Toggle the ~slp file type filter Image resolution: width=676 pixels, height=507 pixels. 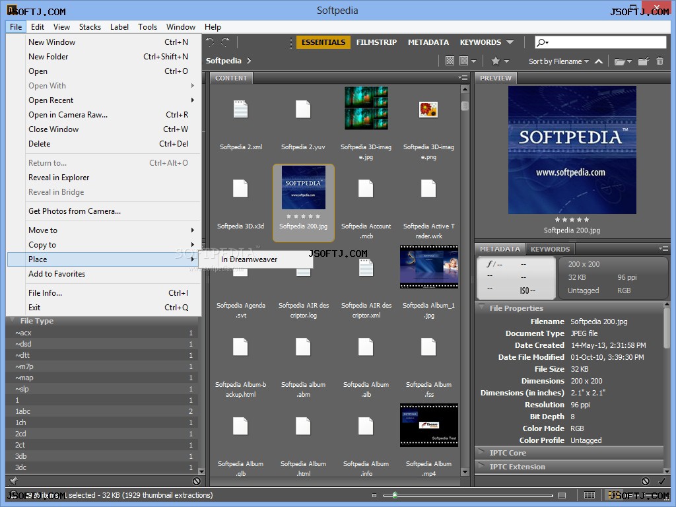click(102, 389)
